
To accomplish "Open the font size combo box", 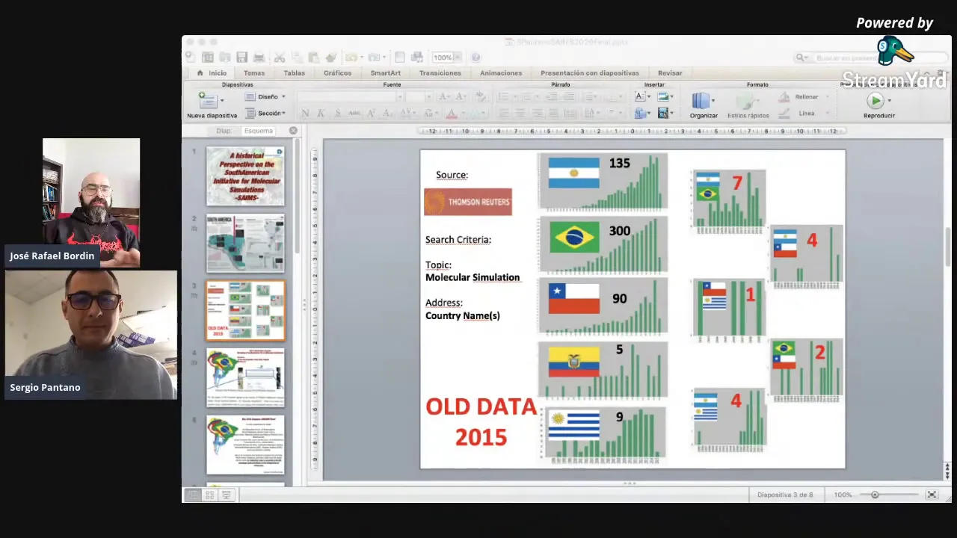I will (x=419, y=97).
